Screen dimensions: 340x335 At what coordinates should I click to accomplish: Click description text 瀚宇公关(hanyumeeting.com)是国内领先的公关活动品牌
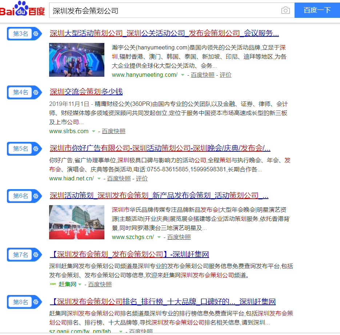coord(186,48)
